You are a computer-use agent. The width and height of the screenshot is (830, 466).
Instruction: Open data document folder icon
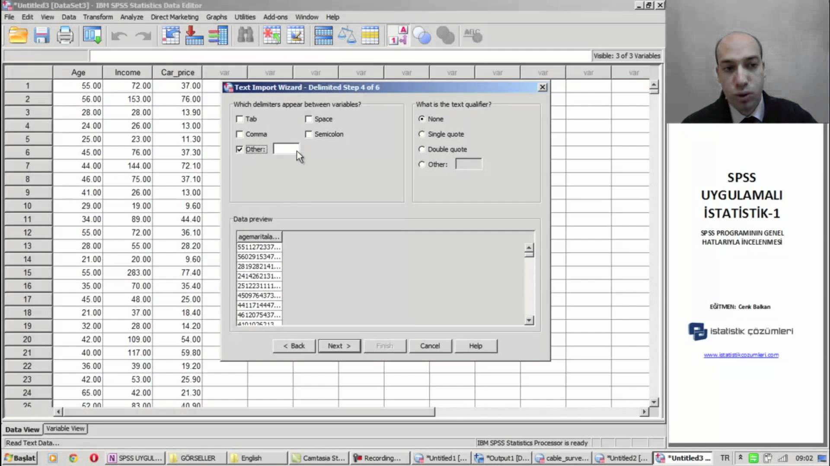(18, 35)
